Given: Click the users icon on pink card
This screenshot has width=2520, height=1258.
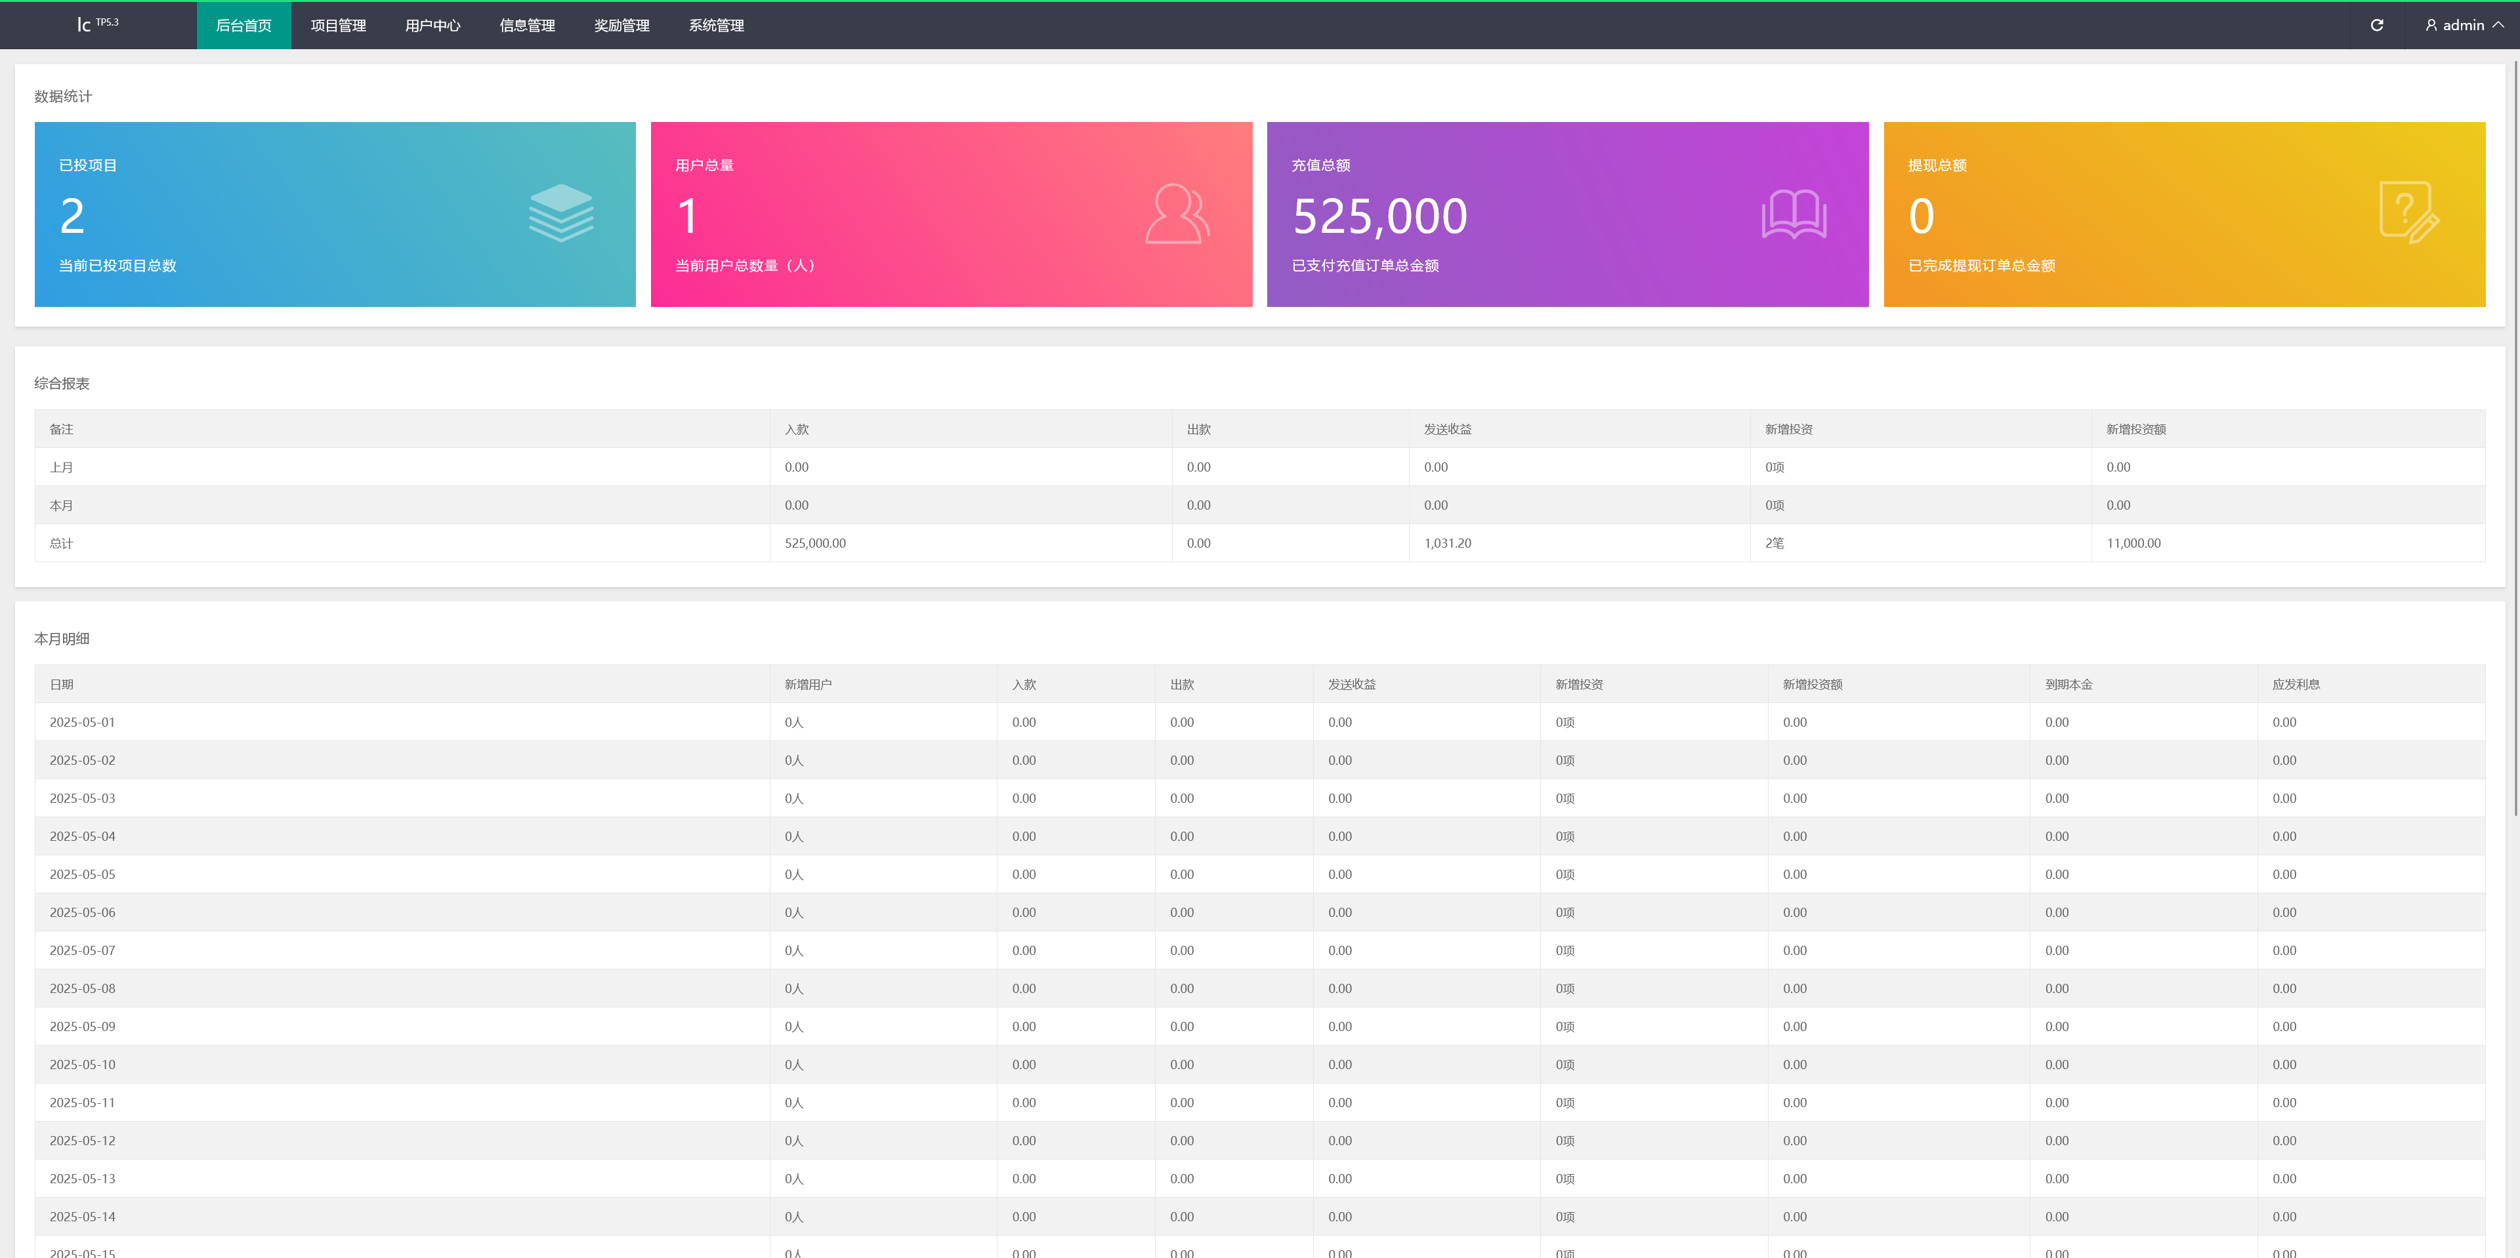Looking at the screenshot, I should coord(1177,213).
